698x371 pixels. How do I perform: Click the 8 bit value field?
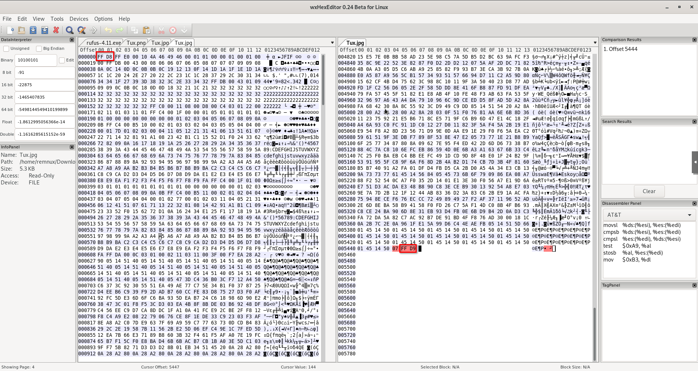coord(45,73)
